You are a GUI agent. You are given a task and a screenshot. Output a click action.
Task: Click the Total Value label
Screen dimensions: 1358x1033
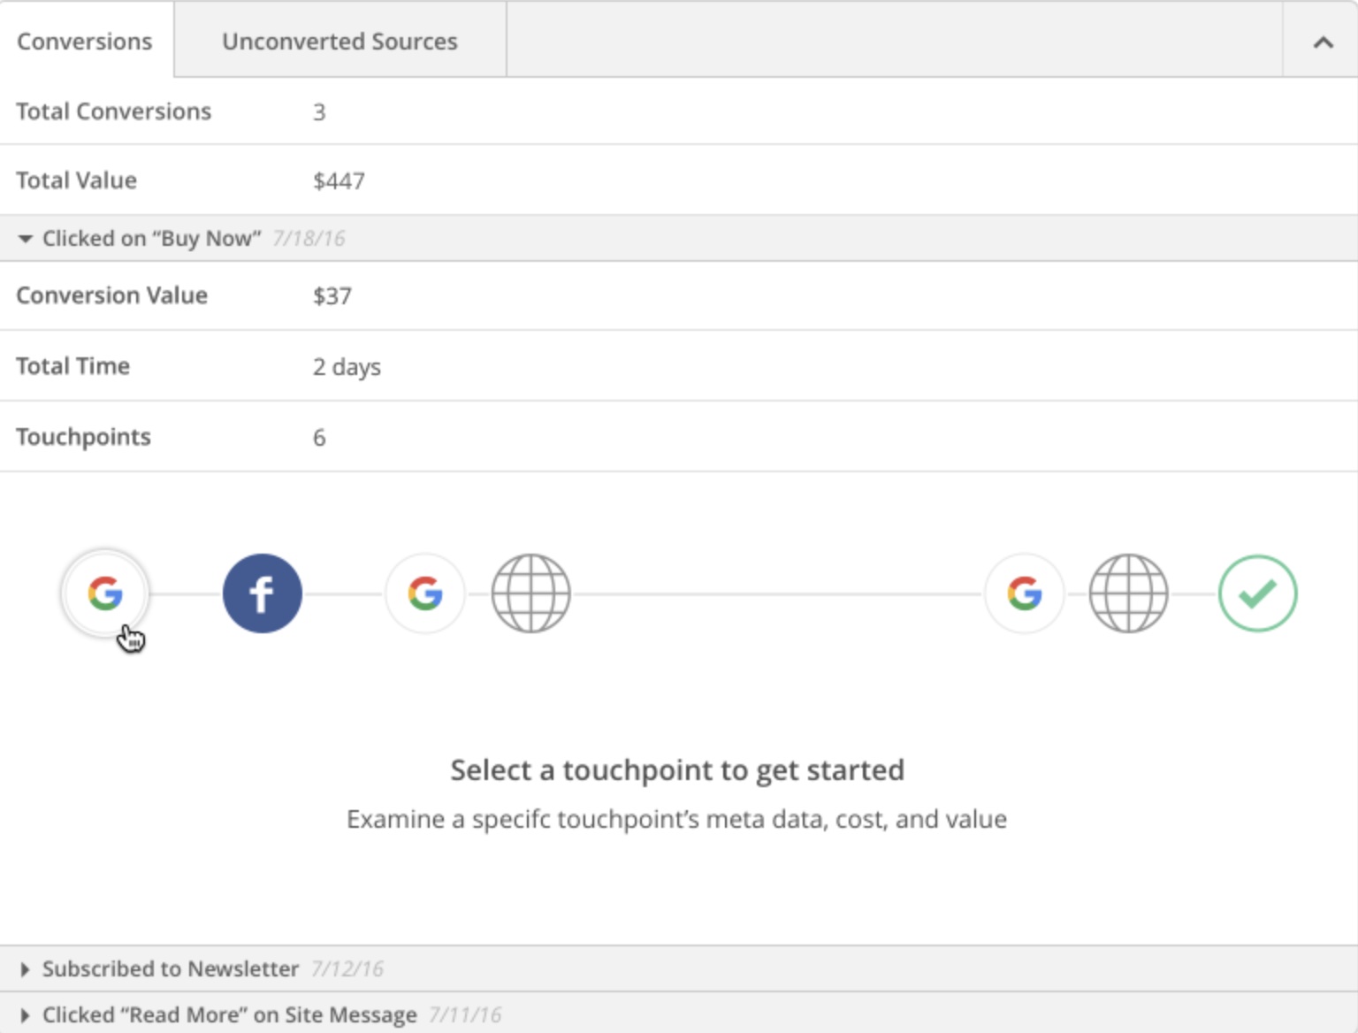(77, 180)
